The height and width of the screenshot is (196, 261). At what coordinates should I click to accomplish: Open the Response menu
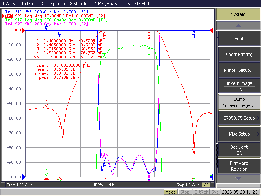53,4
